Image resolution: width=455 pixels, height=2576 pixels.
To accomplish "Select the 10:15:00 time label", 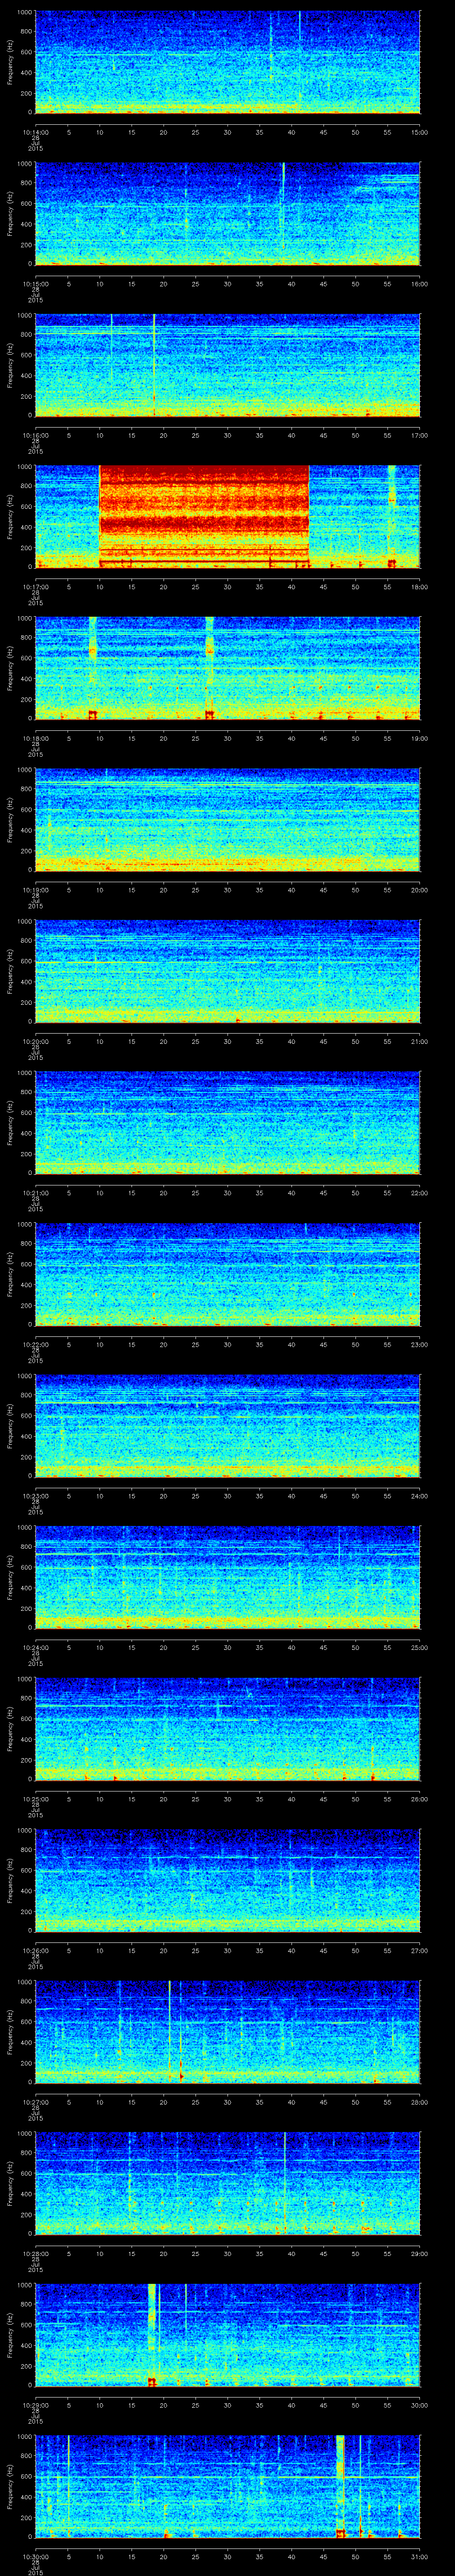I will tap(35, 284).
